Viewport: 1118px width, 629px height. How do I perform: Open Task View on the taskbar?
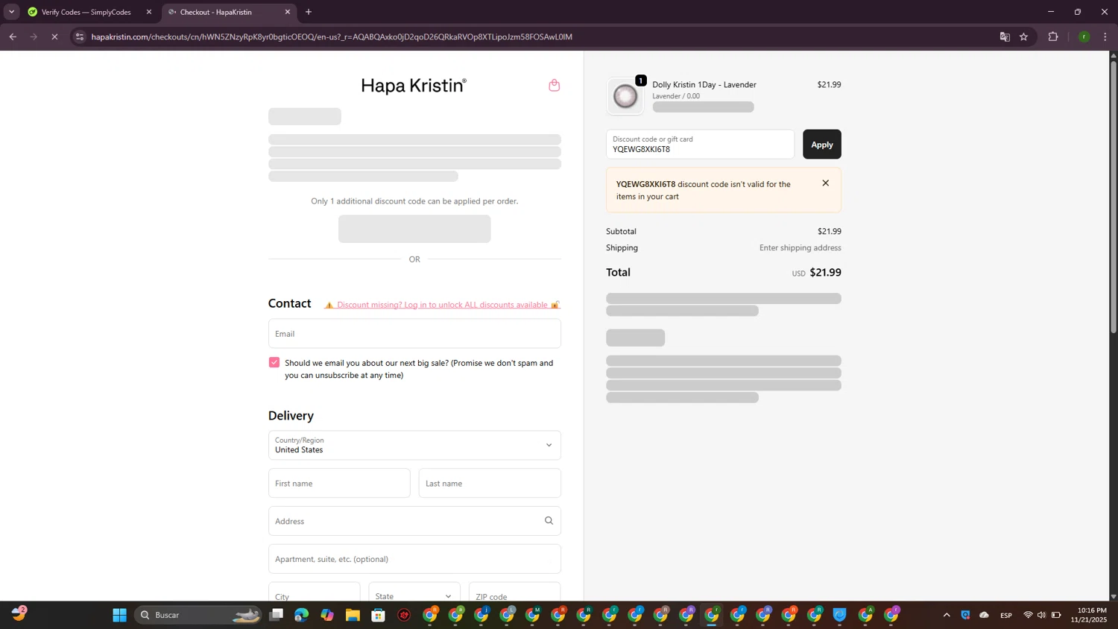click(277, 615)
